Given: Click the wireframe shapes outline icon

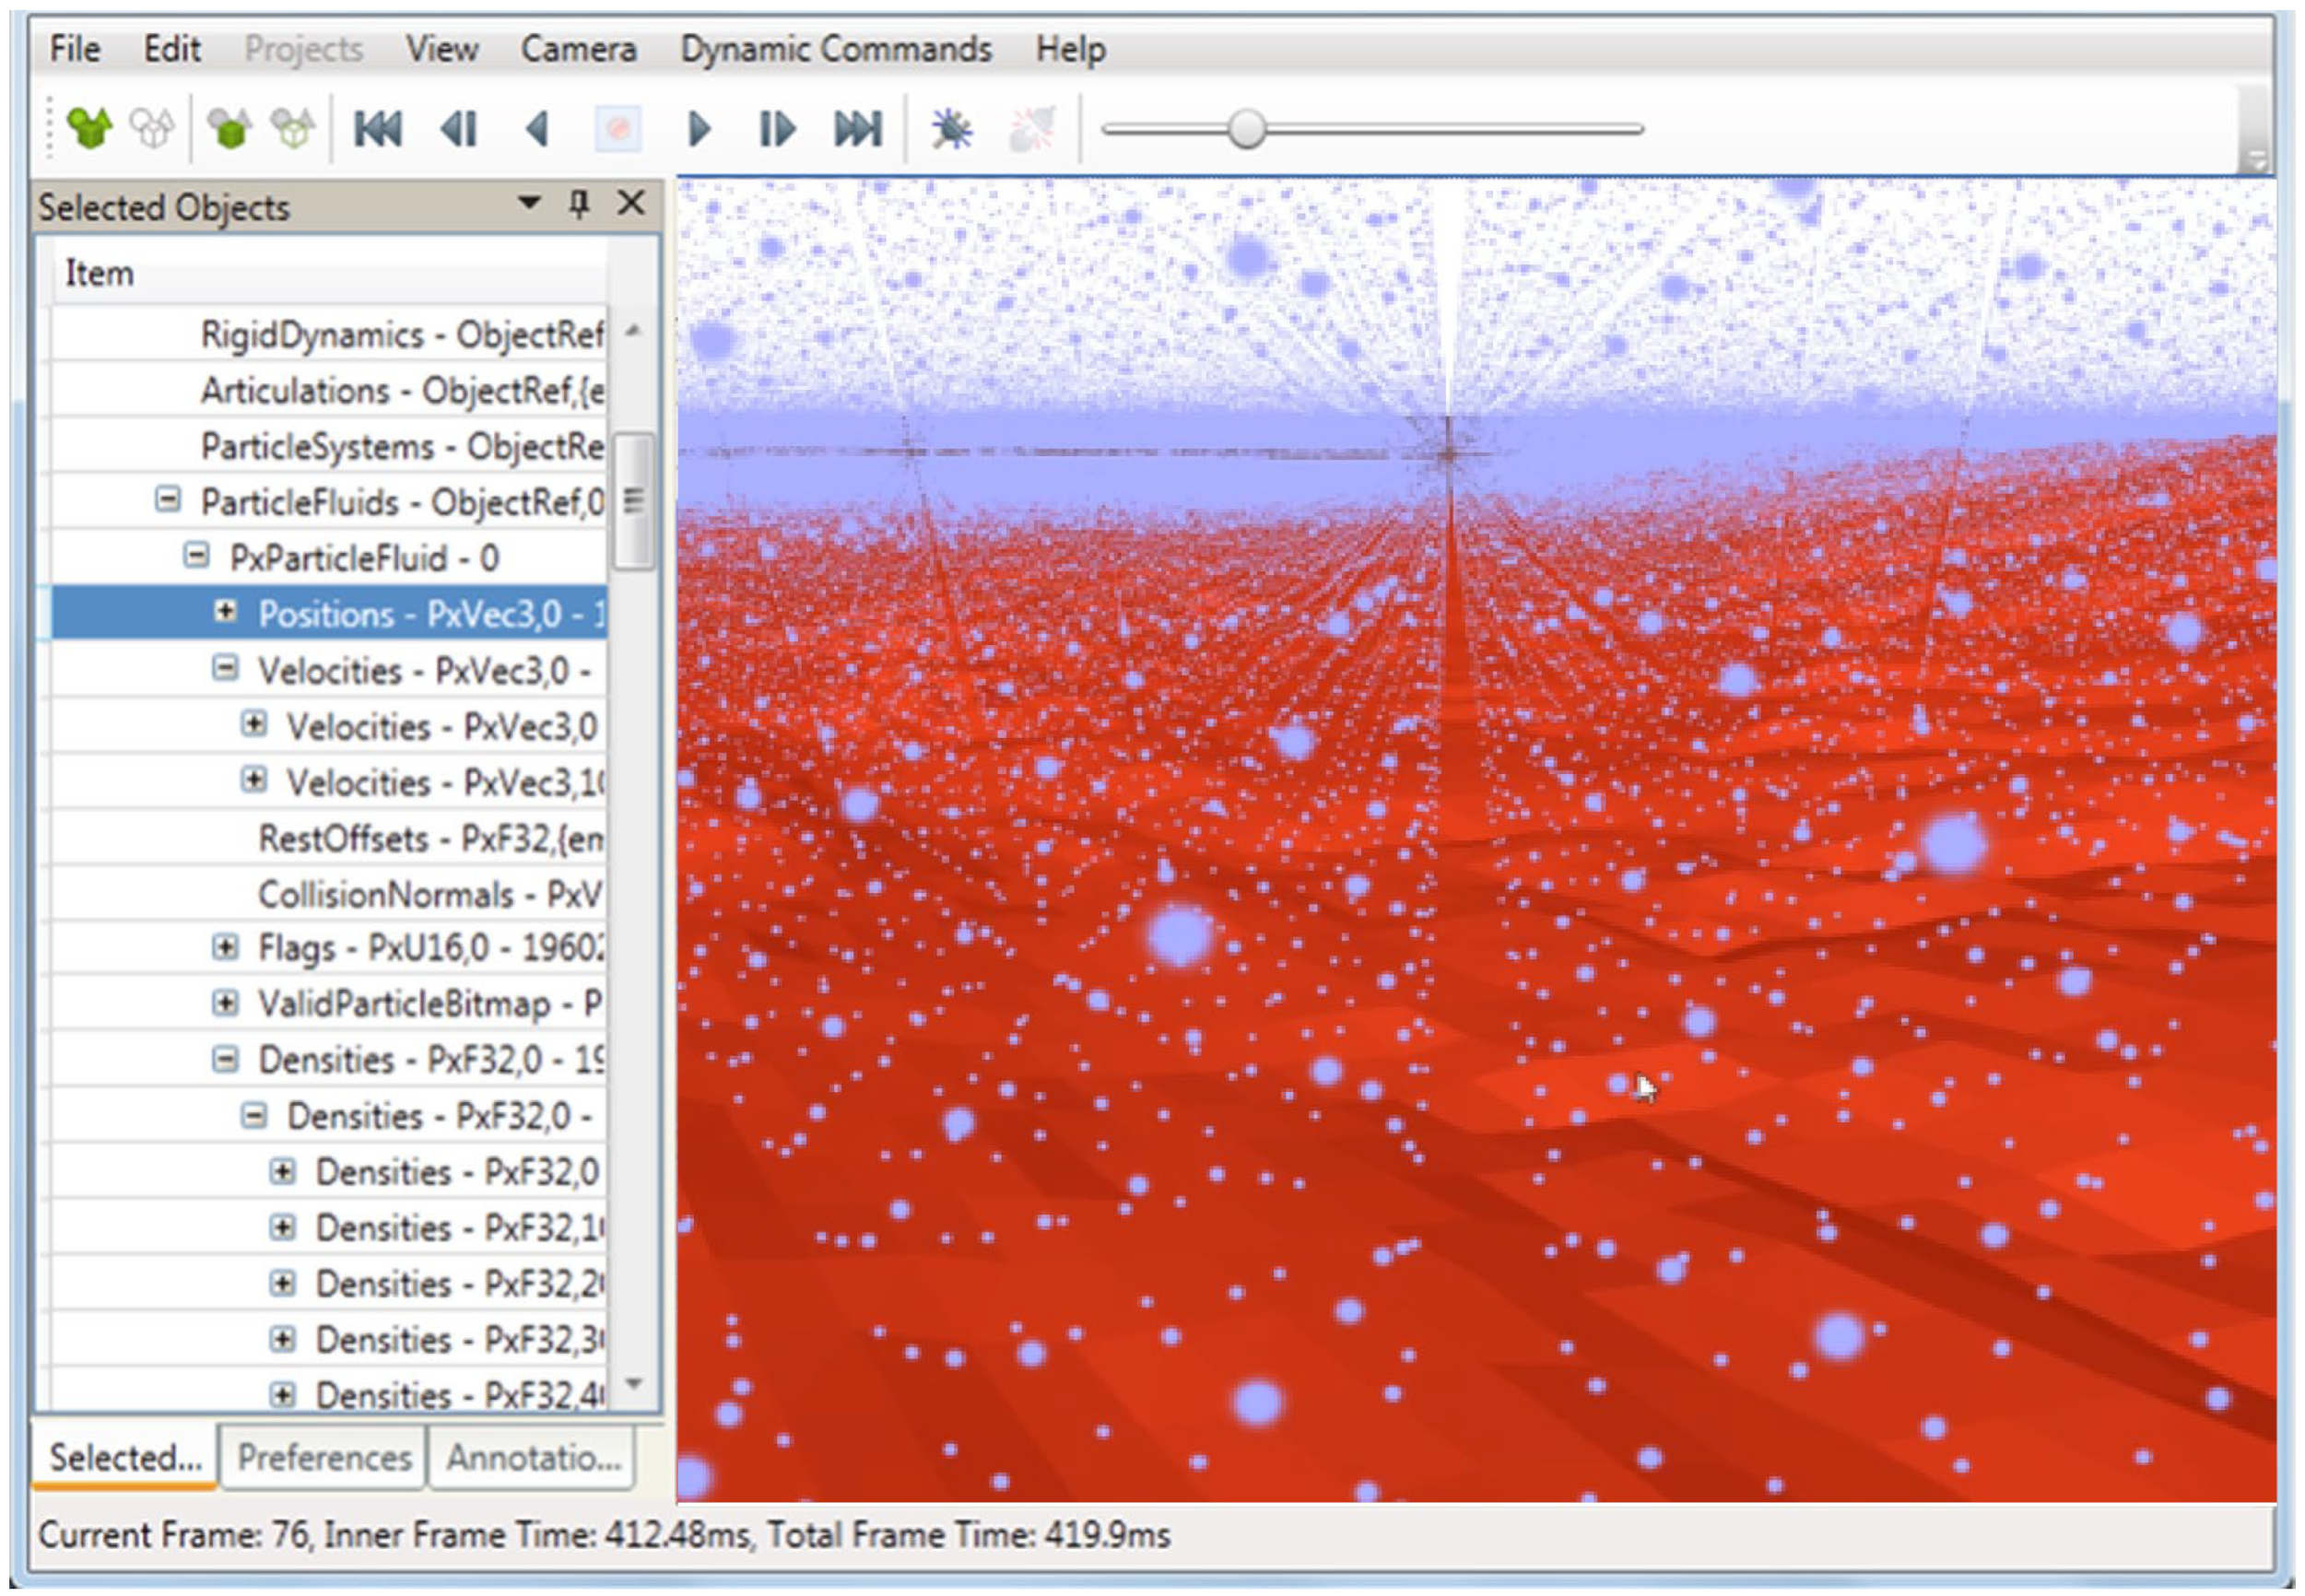Looking at the screenshot, I should pos(152,128).
